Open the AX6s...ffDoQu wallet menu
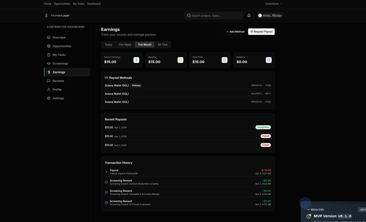 coord(270,16)
